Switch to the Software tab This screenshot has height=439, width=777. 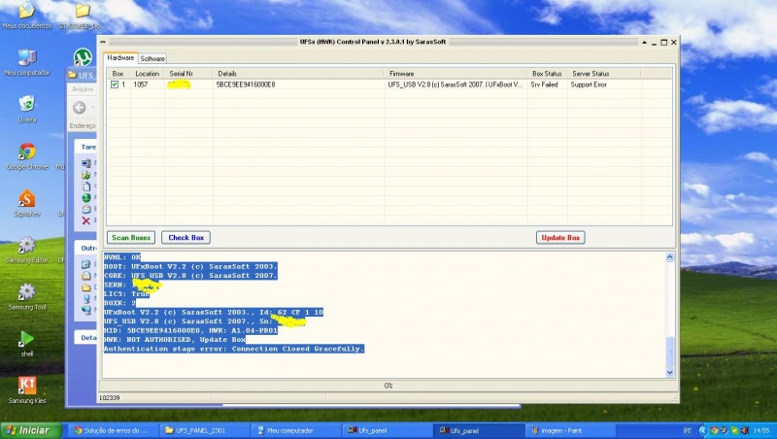tap(152, 58)
